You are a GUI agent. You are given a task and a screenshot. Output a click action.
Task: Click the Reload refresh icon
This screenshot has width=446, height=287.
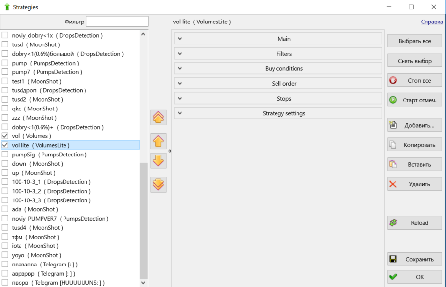393,223
